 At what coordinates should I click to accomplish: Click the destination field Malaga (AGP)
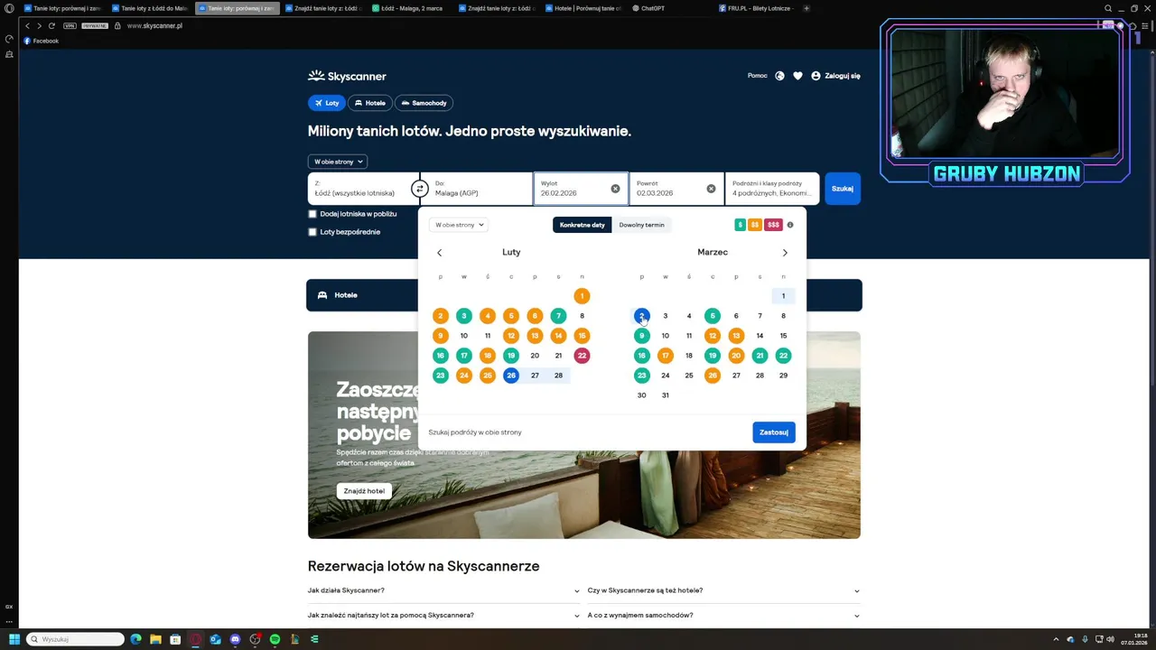coord(477,189)
